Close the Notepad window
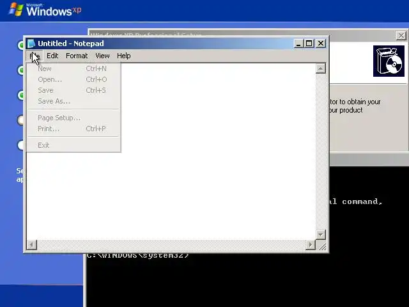 point(321,43)
